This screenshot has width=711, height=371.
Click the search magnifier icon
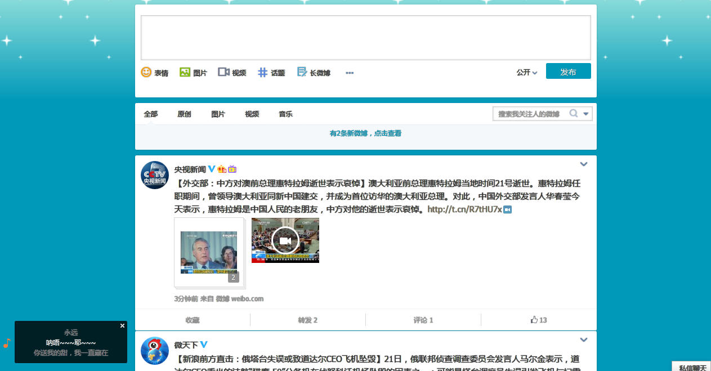click(x=573, y=114)
